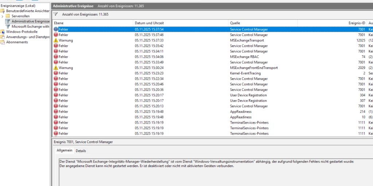This screenshot has height=186, width=373.
Task: Click the filter icon above the event list
Action: [56, 14]
